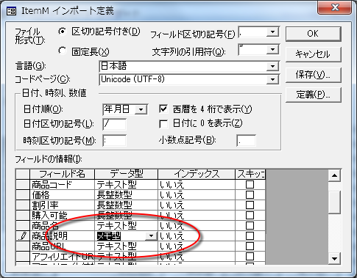This screenshot has height=278, width=357.
Task: Click the ItemM dialog title bar icon
Action: click(x=11, y=11)
